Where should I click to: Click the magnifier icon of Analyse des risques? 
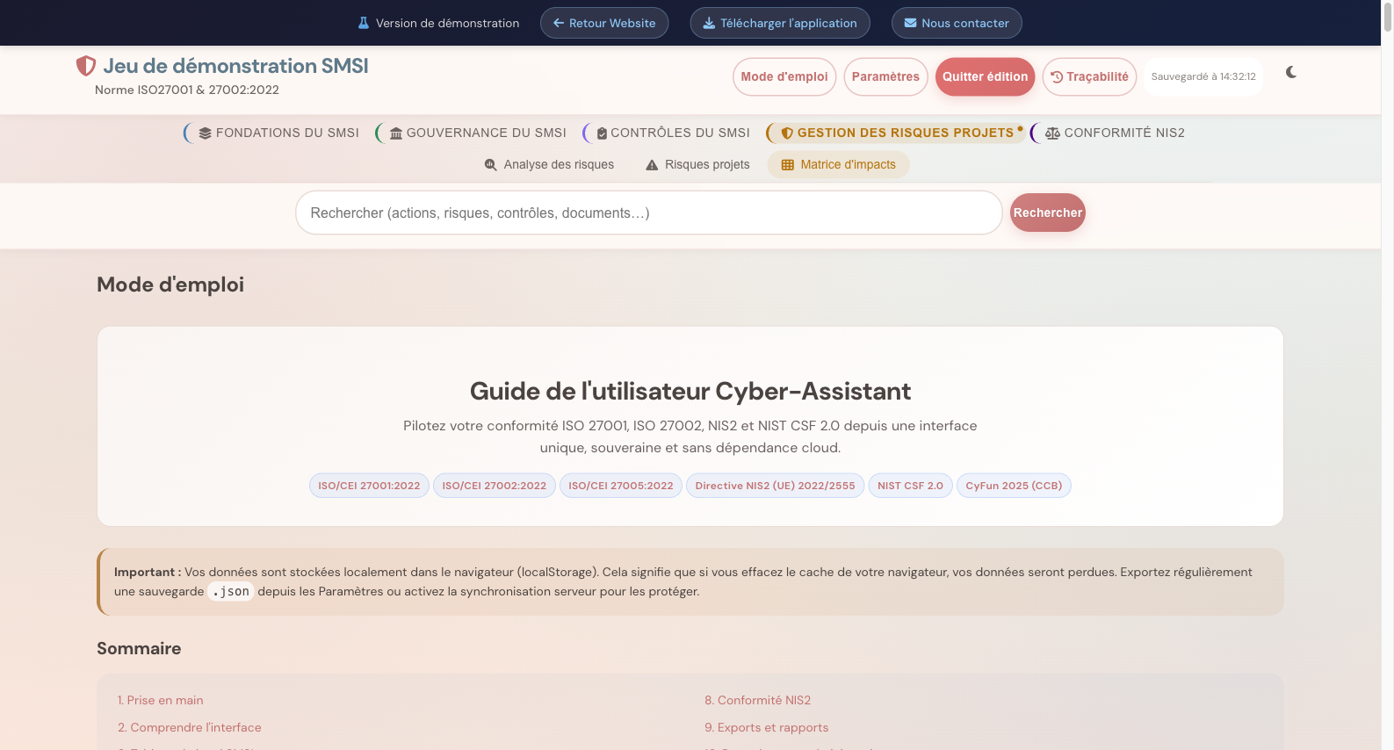pyautogui.click(x=491, y=164)
